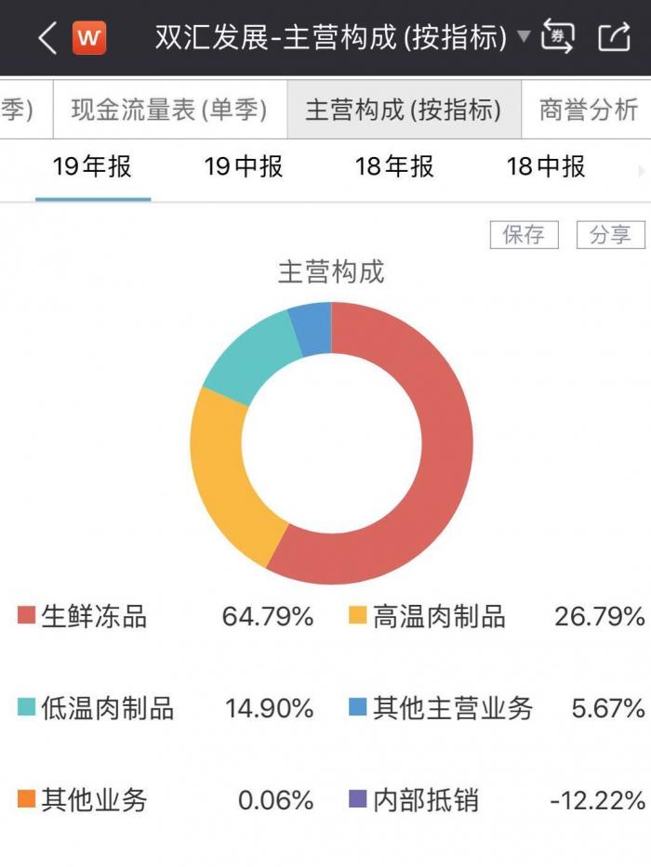Tap the back arrow icon

tap(46, 38)
